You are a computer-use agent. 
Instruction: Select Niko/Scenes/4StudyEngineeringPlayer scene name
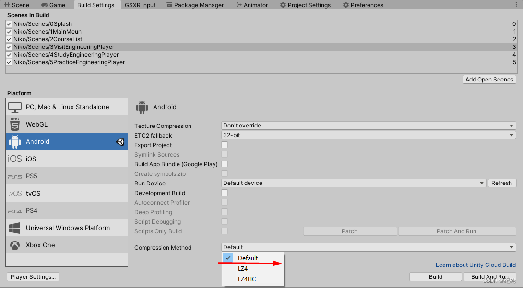pyautogui.click(x=66, y=55)
